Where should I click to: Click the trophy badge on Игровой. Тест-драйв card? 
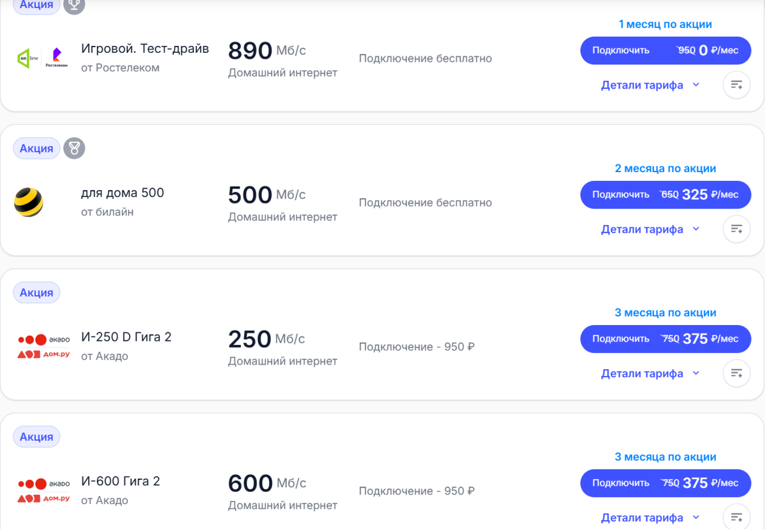point(75,6)
